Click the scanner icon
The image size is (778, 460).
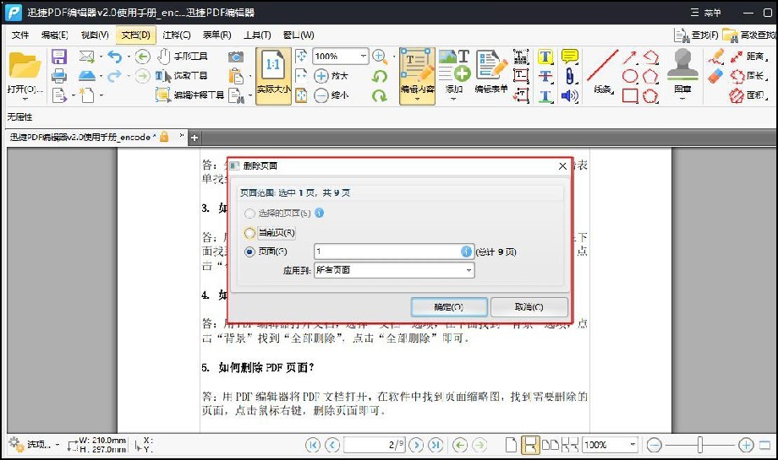[87, 76]
